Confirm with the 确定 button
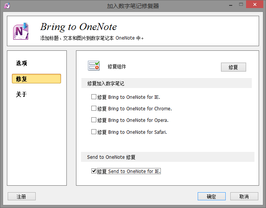Viewport: 266px width, 208px height. (x=211, y=196)
